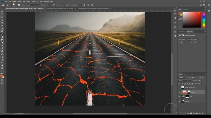Screen dimensions: 211x118
Task: Switch to second document tab
Action: pyautogui.click(x=61, y=9)
